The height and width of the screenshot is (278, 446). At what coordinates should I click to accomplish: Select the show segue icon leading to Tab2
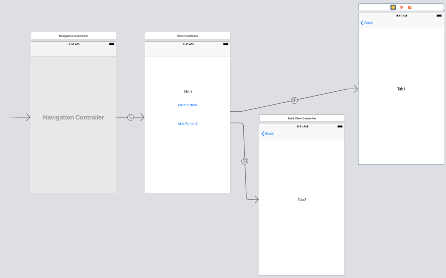point(244,161)
